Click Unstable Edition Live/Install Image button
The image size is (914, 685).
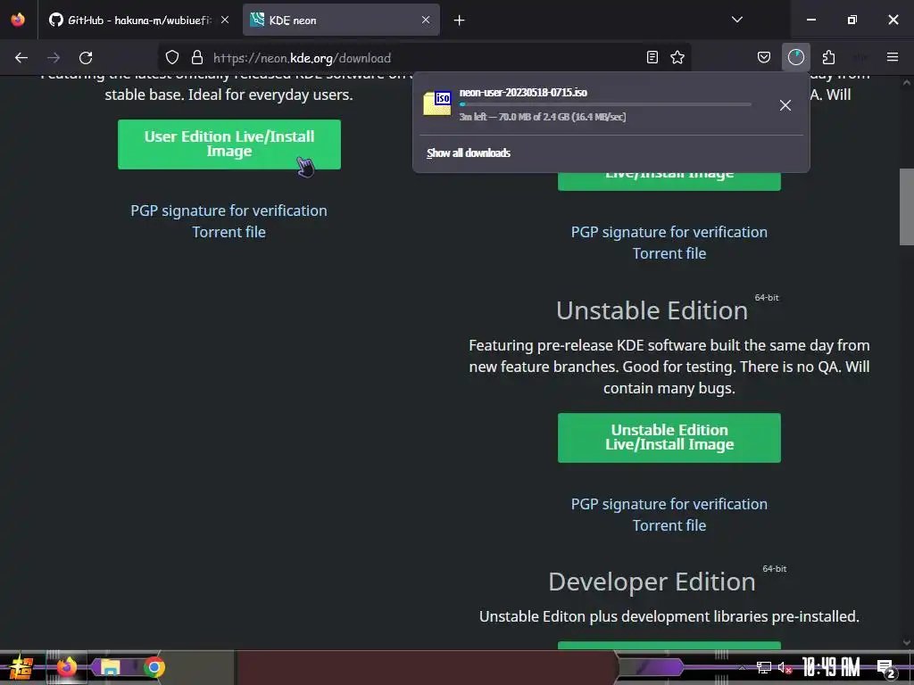click(669, 438)
